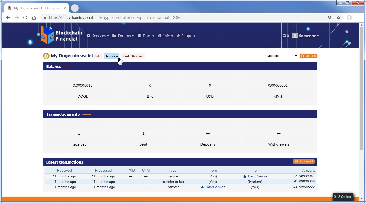This screenshot has width=366, height=203.
Task: Open Chrome's three-dot menu
Action: (x=358, y=17)
